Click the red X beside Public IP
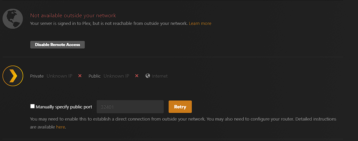The height and width of the screenshot is (141, 358). (x=137, y=76)
